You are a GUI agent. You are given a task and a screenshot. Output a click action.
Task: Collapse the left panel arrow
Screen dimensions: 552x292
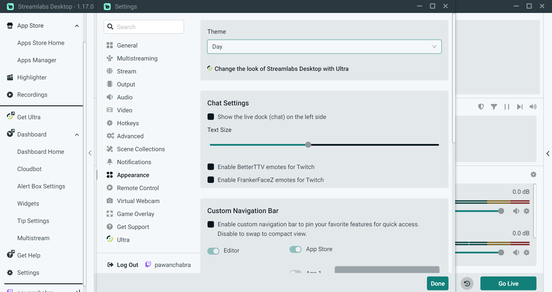90,153
